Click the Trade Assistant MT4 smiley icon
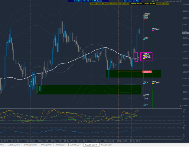The width and height of the screenshot is (189, 147). [181, 1]
